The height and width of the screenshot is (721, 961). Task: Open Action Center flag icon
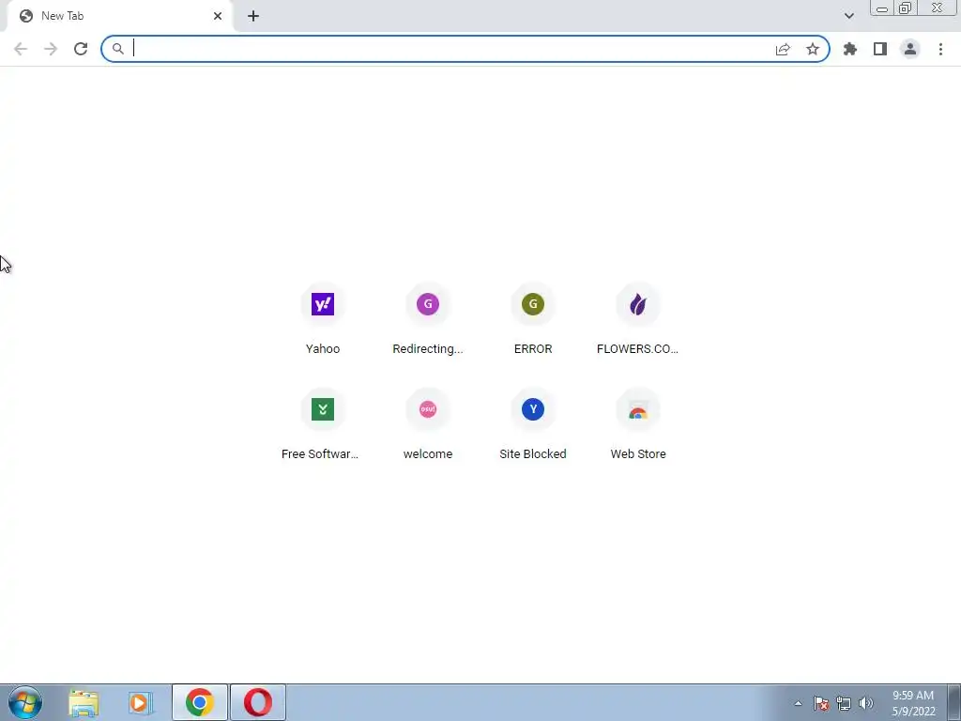821,703
